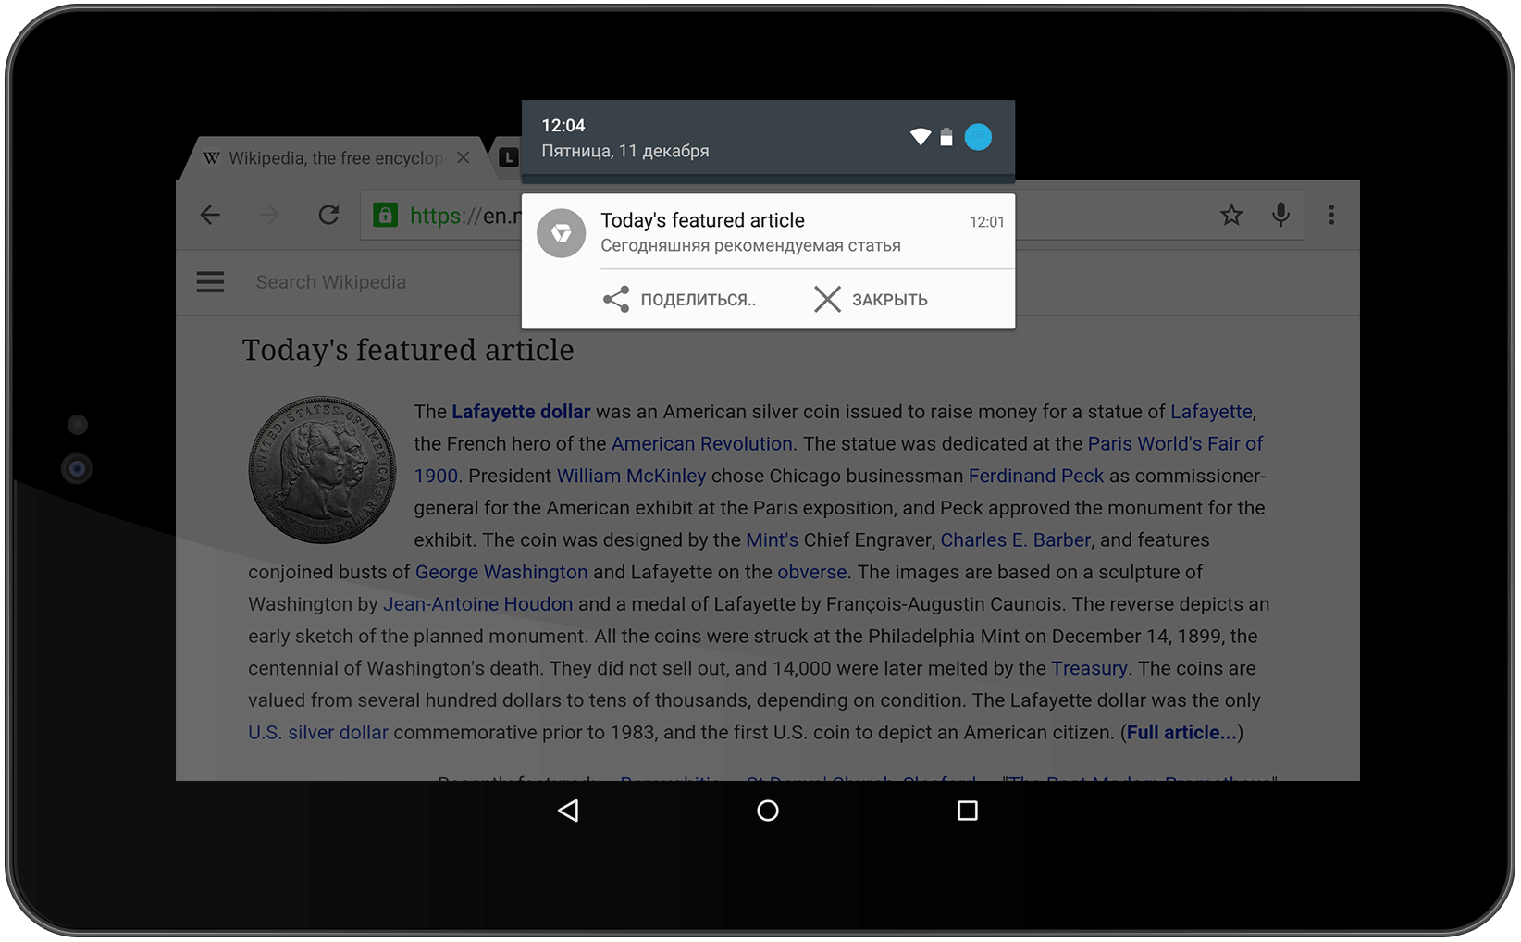Tap the 12:04 clock in shade header
Screen dimensions: 1521x942
(563, 125)
